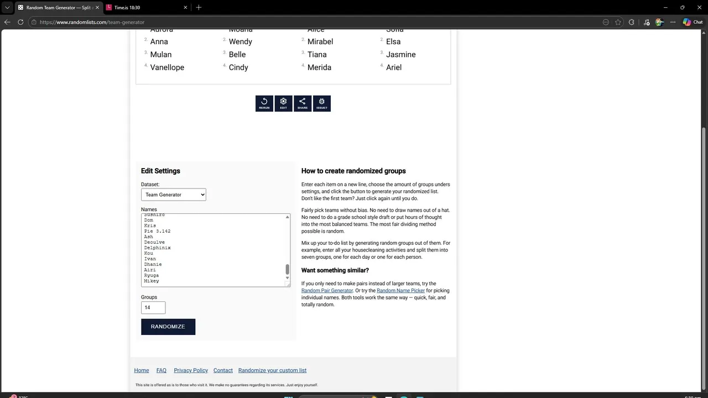Click the browser address bar URL
This screenshot has height=398, width=708.
[92, 22]
